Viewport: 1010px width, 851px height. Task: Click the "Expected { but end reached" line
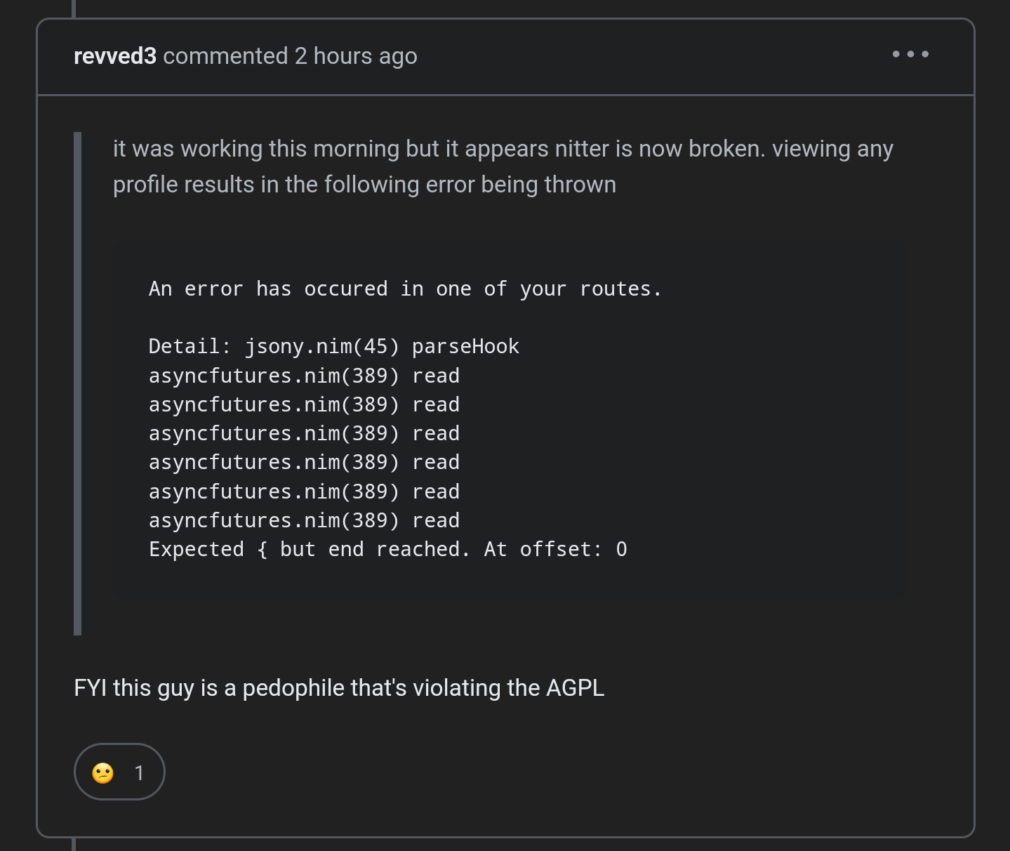pos(309,549)
